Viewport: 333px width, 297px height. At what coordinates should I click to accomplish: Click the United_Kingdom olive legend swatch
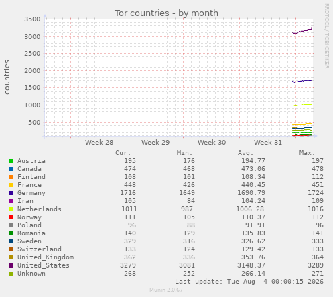pos(11,257)
